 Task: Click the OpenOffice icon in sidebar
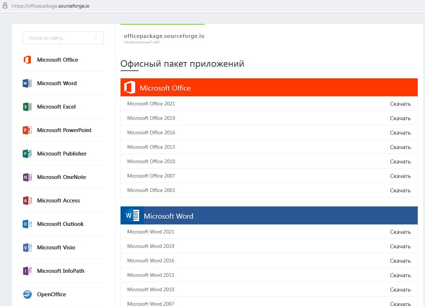27,294
